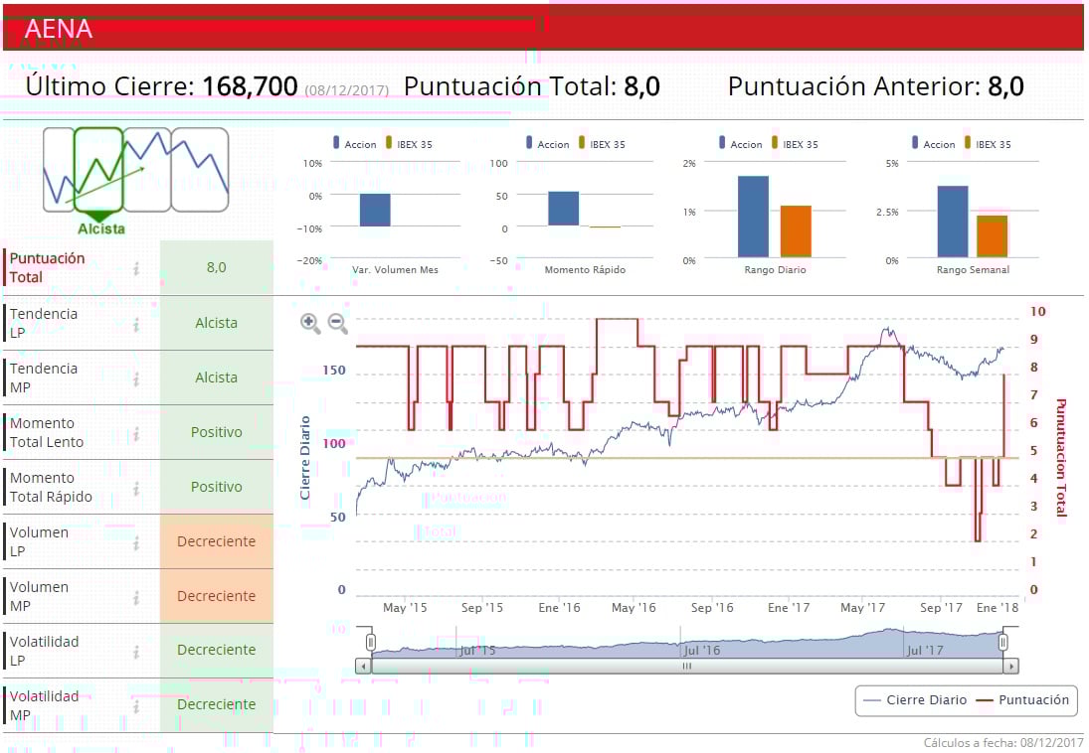Viewport: 1089px width, 753px height.
Task: Open info icon for Volumen MP row
Action: click(x=136, y=597)
